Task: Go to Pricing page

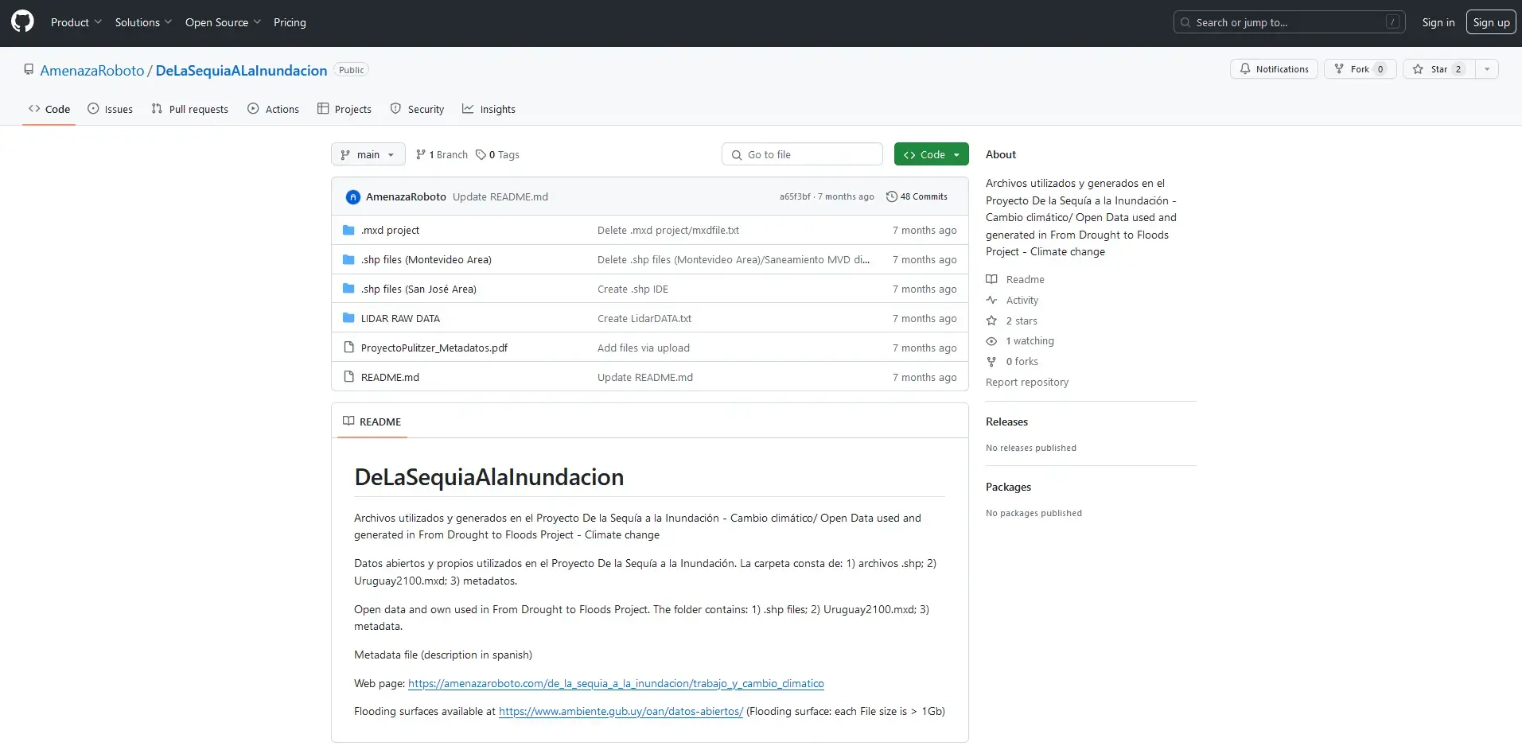Action: [x=290, y=22]
